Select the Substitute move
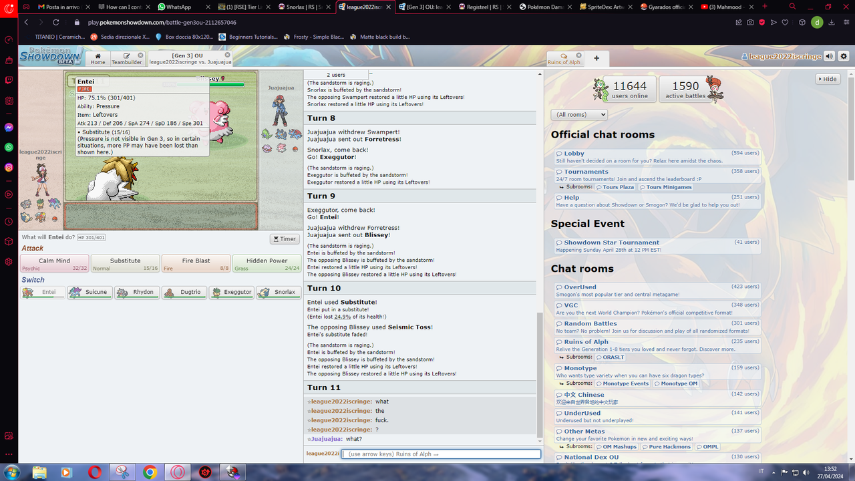Screen dimensions: 855x481 tap(126, 263)
